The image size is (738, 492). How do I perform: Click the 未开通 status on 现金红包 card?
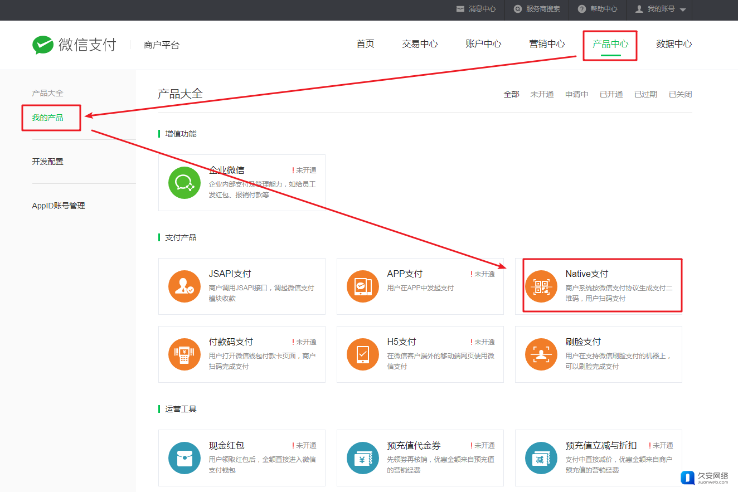click(304, 446)
